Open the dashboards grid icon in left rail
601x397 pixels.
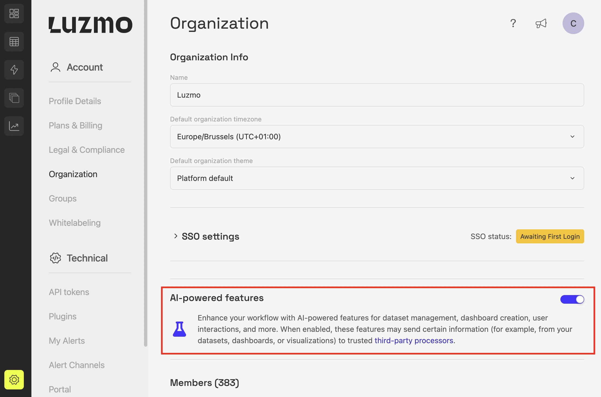[x=14, y=14]
